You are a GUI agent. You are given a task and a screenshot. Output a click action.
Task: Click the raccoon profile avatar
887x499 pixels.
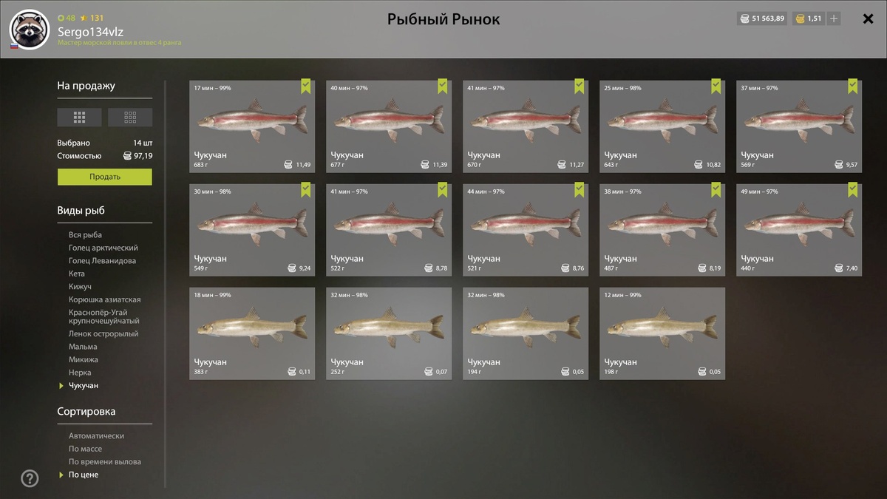click(x=30, y=29)
